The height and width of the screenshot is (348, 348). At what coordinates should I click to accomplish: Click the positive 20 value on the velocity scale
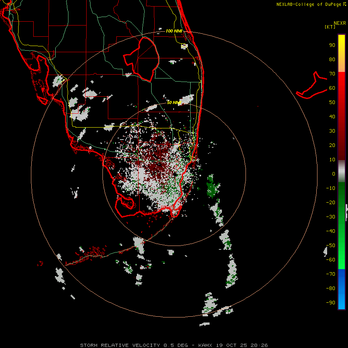tap(332, 145)
